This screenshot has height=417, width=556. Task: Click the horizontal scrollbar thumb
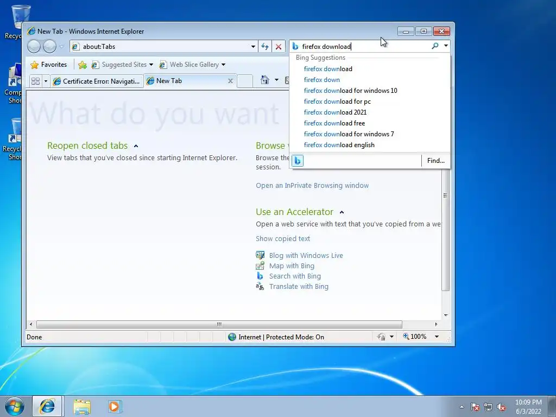pyautogui.click(x=219, y=324)
